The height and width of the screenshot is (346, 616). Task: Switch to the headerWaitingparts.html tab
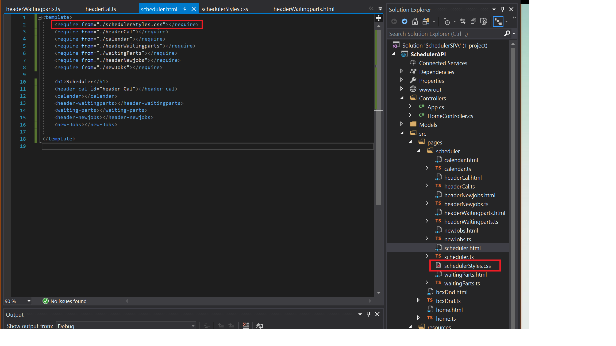pos(304,9)
